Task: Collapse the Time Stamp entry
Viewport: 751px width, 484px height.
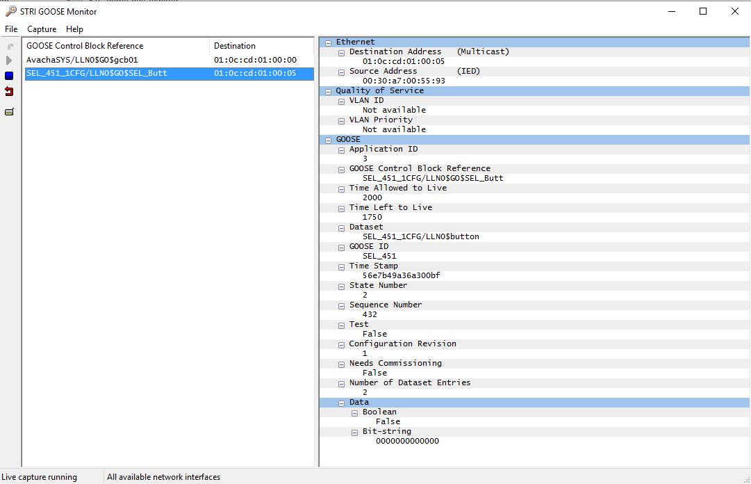Action: click(x=342, y=267)
